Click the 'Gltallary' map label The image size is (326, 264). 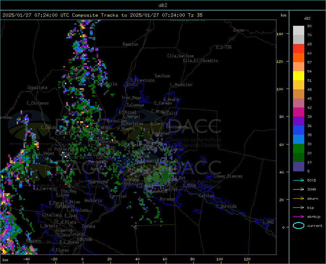click(x=52, y=215)
